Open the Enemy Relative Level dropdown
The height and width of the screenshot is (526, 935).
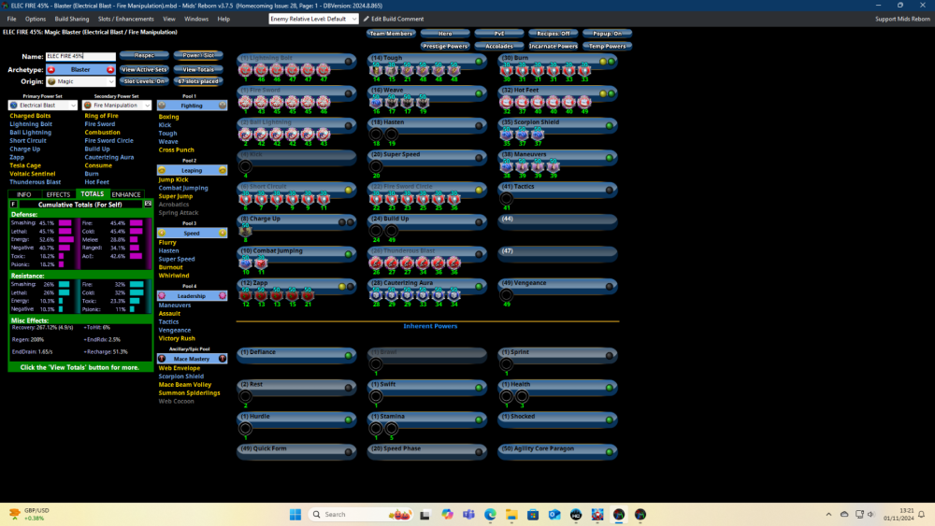pyautogui.click(x=313, y=19)
